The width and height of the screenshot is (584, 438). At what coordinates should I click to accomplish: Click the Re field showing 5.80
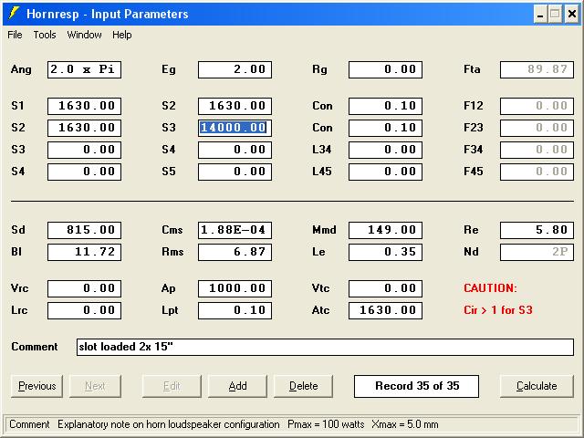537,230
